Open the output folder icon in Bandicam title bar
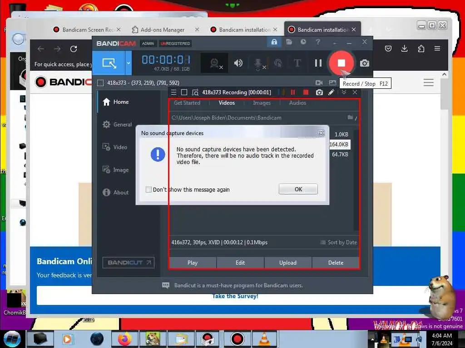465x348 pixels. tap(289, 42)
